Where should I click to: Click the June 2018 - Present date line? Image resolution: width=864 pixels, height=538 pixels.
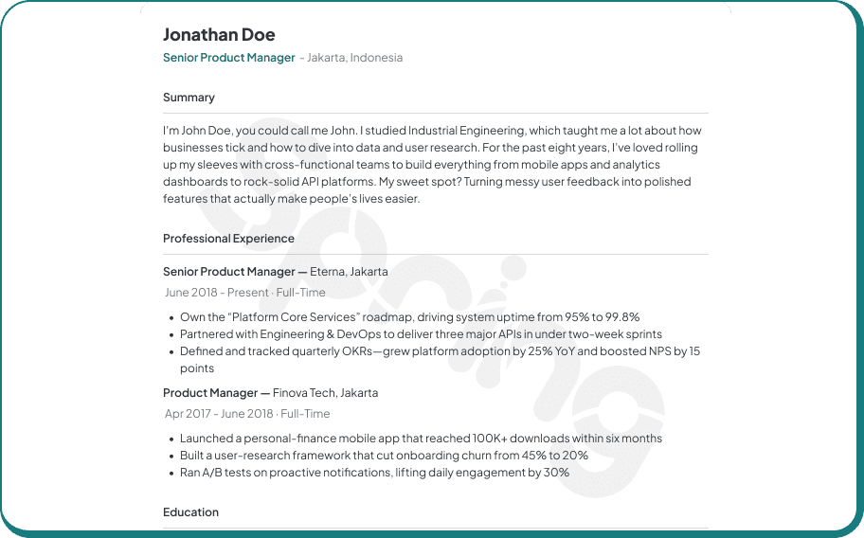click(244, 293)
